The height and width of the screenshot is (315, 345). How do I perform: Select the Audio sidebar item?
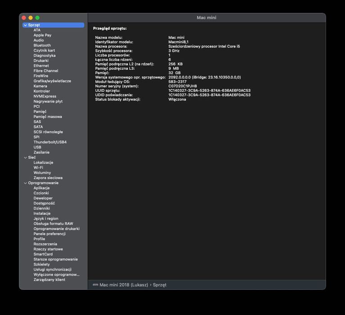(38, 40)
